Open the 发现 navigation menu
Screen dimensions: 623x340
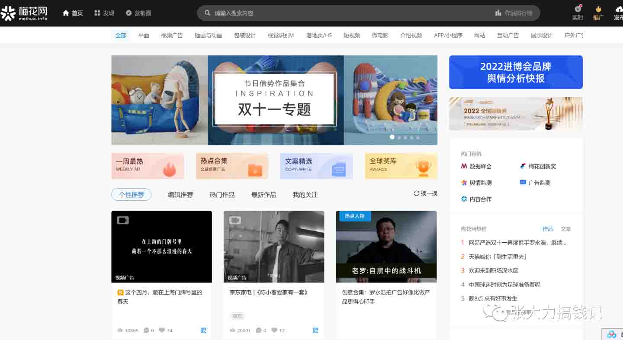coord(104,13)
